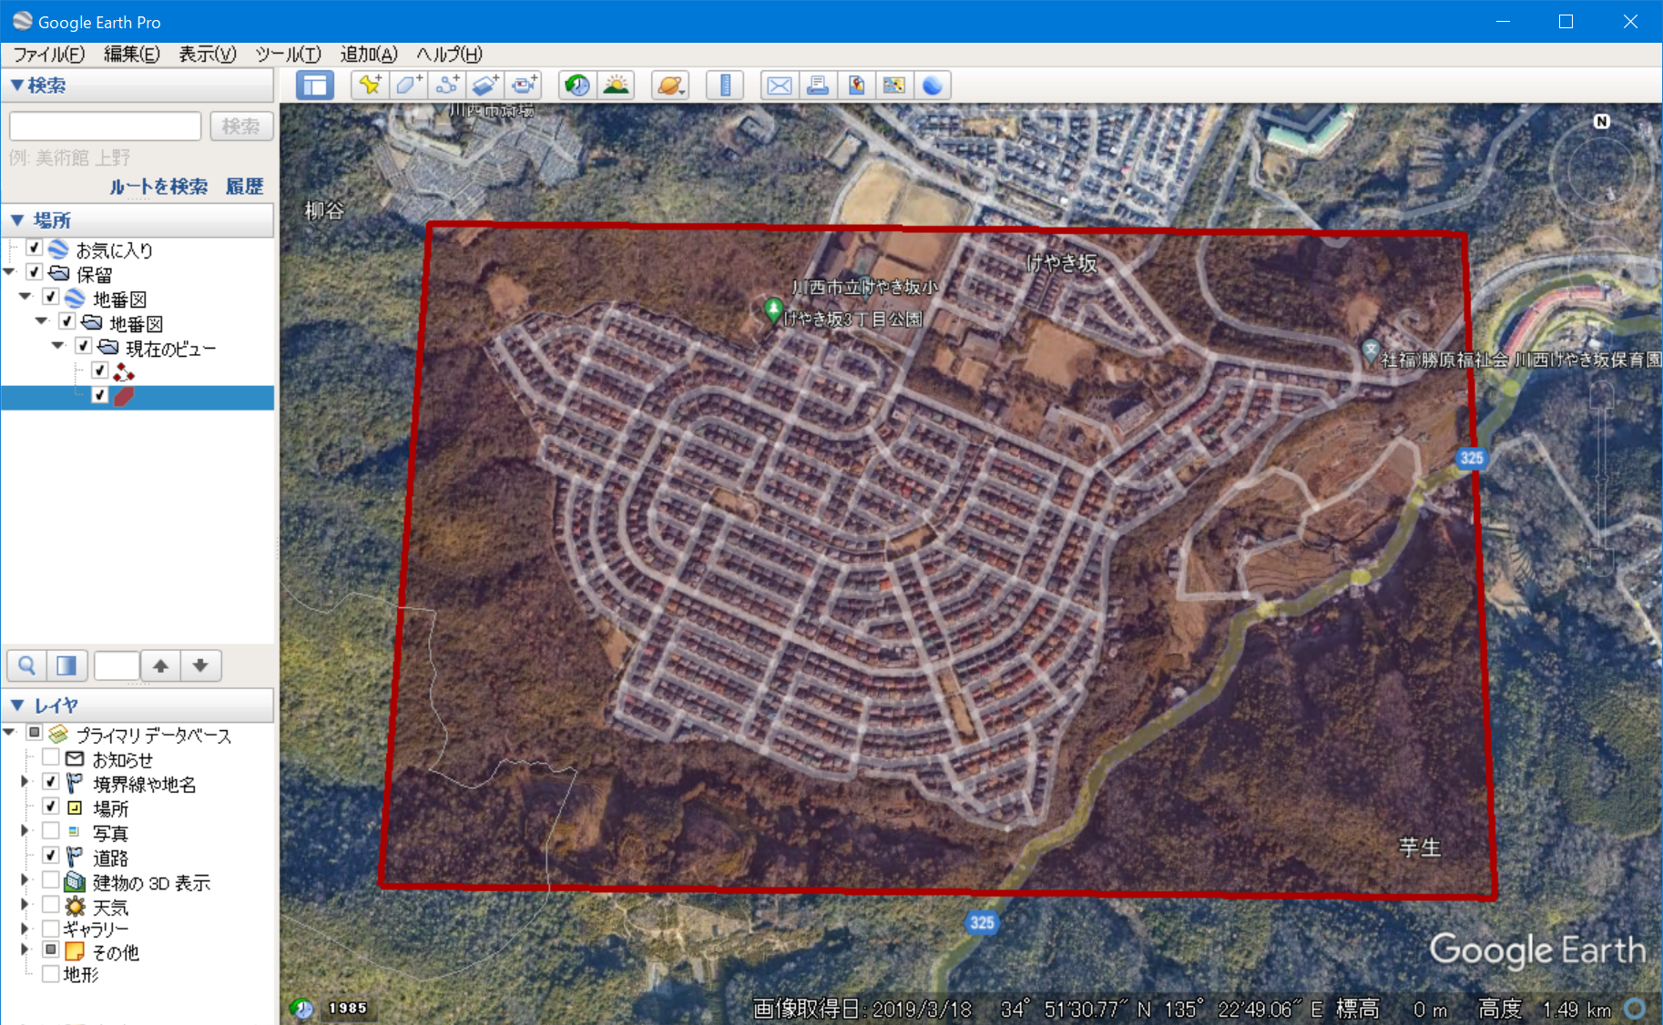Collapse the 保留 folder
This screenshot has height=1025, width=1663.
[x=10, y=272]
